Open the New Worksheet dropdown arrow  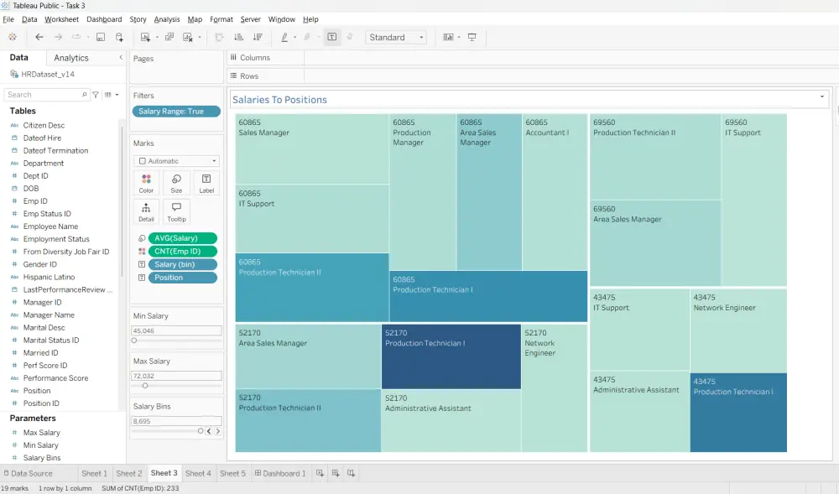coord(157,38)
